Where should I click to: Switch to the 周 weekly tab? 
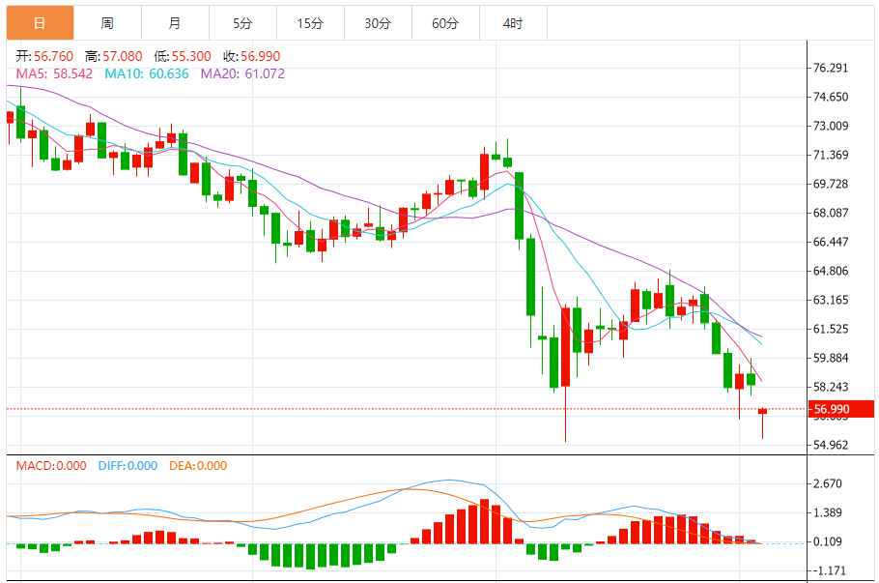[x=107, y=23]
